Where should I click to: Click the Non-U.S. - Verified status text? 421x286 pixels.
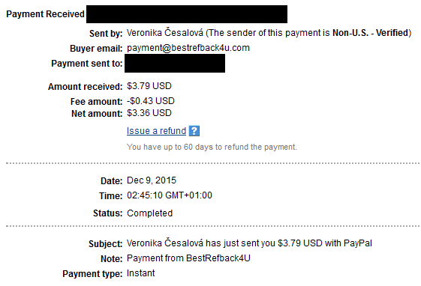click(x=370, y=33)
